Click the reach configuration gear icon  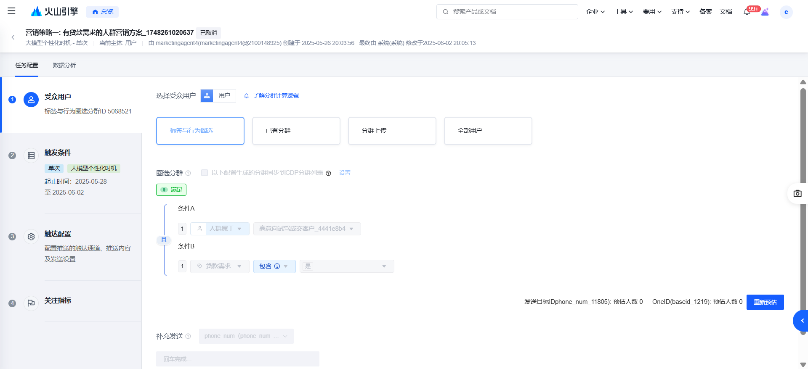tap(31, 237)
